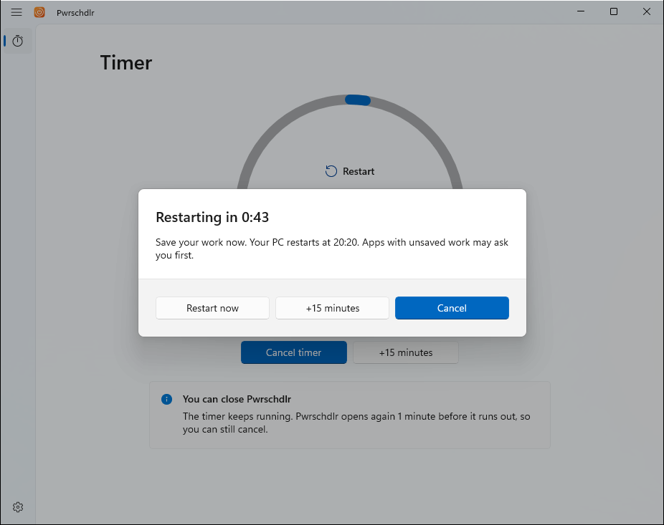Click Restart now in the dialog
The width and height of the screenshot is (664, 525).
click(212, 308)
